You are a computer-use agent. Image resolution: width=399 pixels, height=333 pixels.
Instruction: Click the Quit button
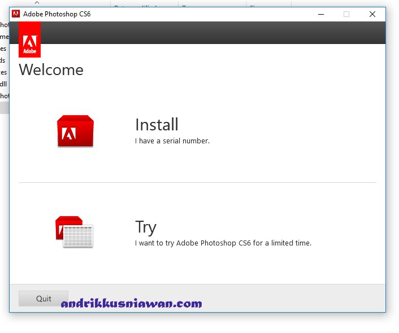pos(44,299)
